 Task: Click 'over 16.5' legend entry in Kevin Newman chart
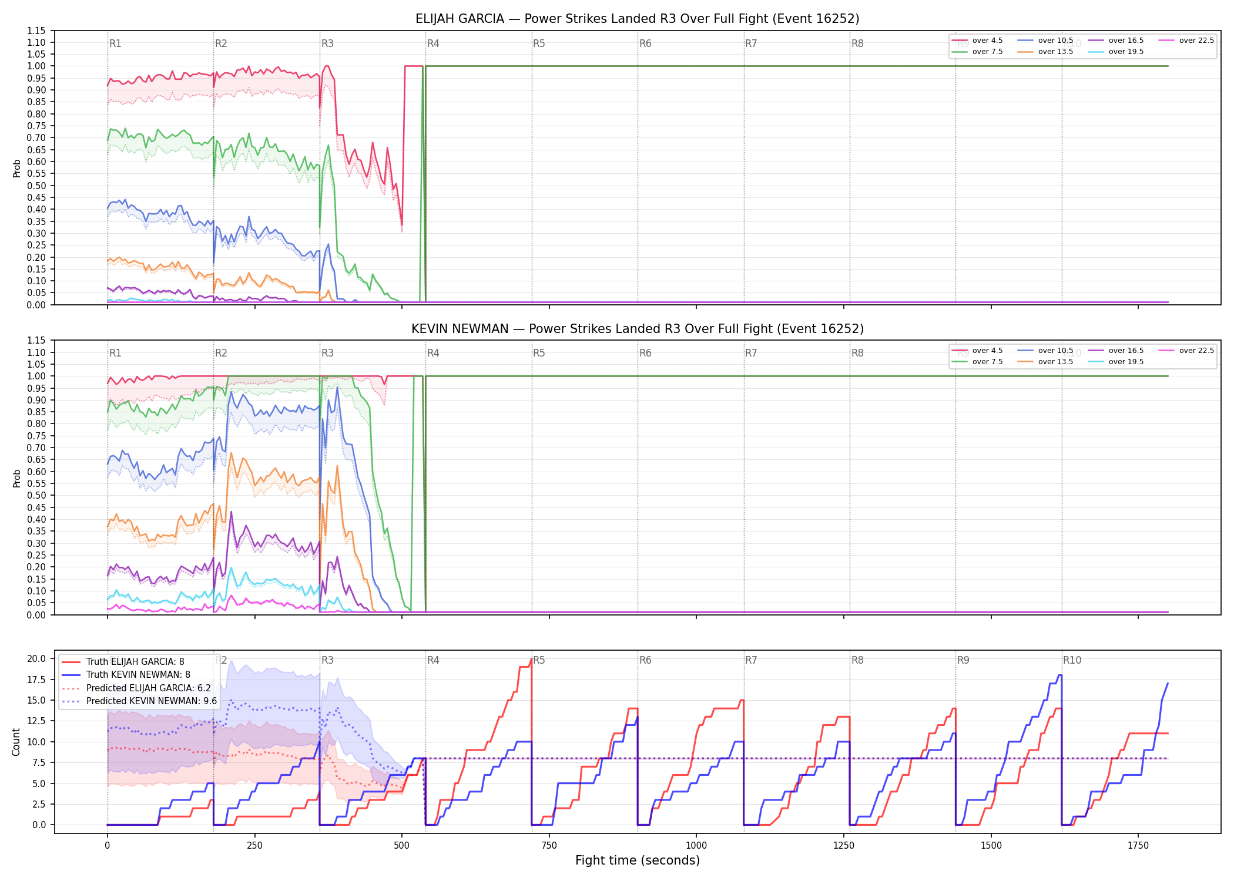point(1116,351)
